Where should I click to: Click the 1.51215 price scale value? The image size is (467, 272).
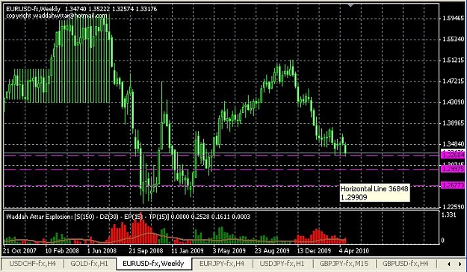[453, 61]
